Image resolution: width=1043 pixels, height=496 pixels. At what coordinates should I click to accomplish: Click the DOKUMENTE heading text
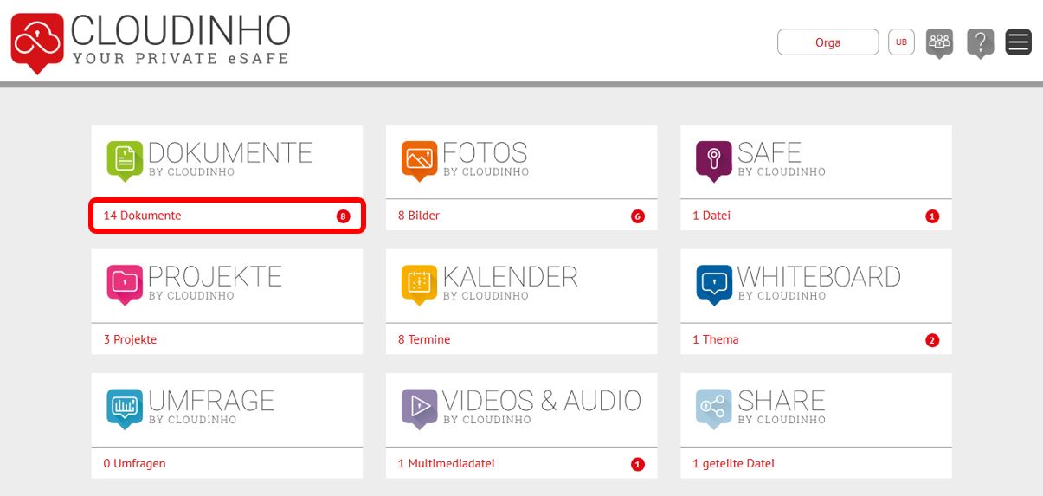point(230,152)
